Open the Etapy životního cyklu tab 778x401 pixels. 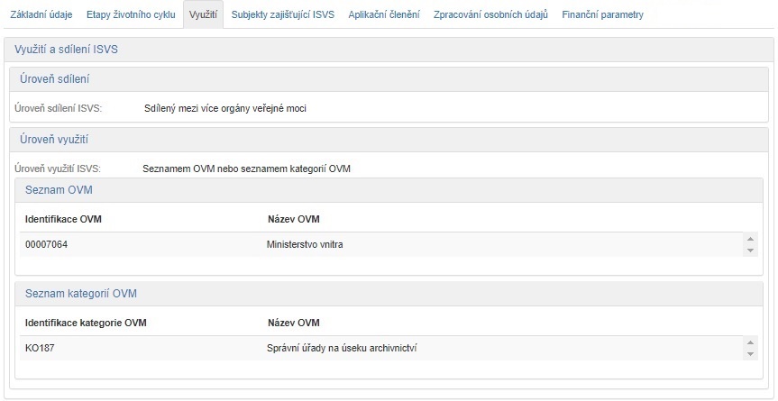click(131, 14)
